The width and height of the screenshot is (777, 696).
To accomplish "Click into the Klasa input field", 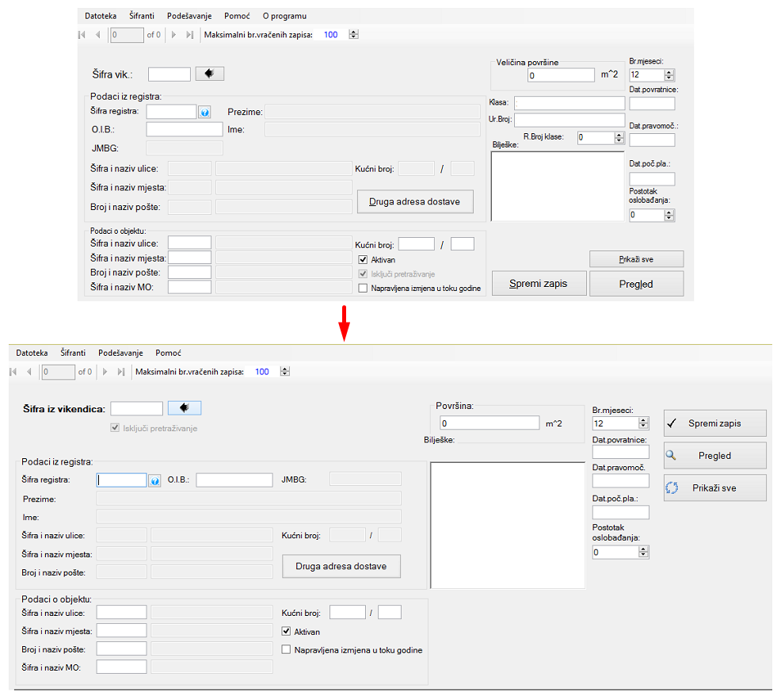I will [569, 103].
